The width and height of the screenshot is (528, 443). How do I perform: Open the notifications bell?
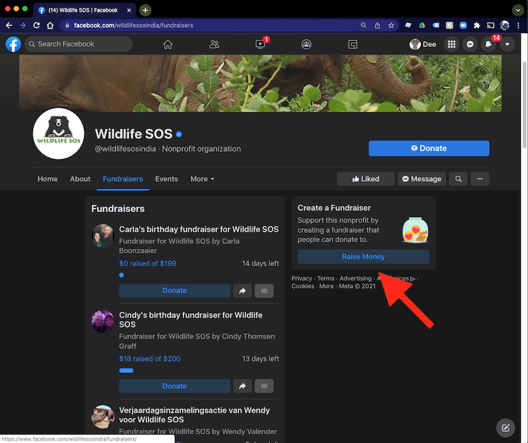(x=488, y=44)
